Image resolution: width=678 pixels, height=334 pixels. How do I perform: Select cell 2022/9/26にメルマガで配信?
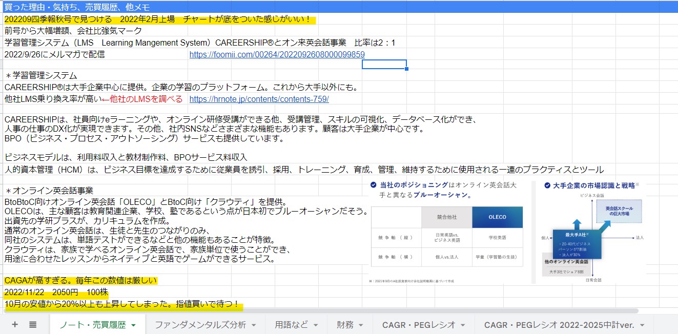[54, 54]
